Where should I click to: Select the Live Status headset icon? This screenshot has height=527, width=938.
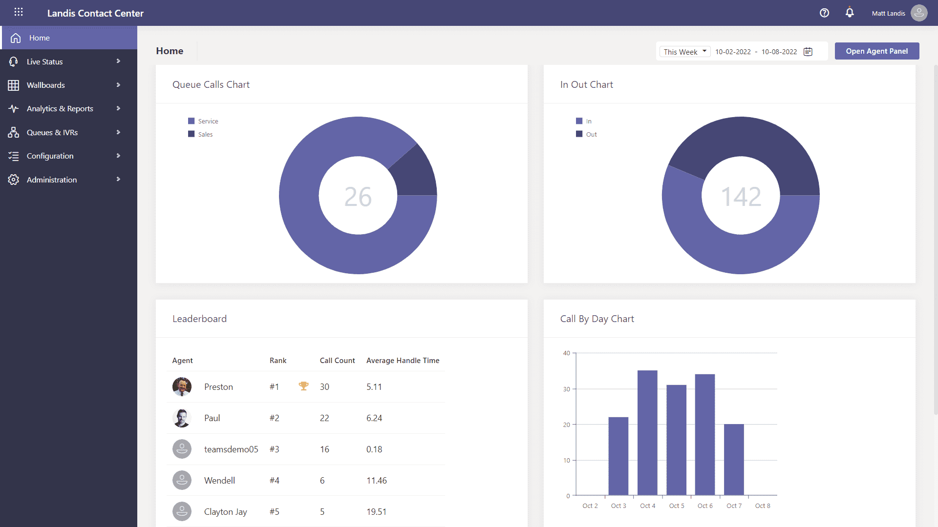tap(13, 61)
